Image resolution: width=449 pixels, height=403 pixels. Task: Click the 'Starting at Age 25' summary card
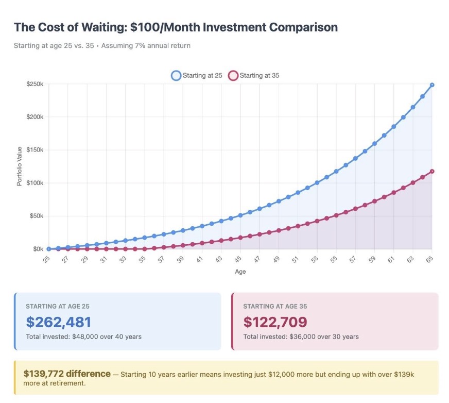[x=118, y=321]
